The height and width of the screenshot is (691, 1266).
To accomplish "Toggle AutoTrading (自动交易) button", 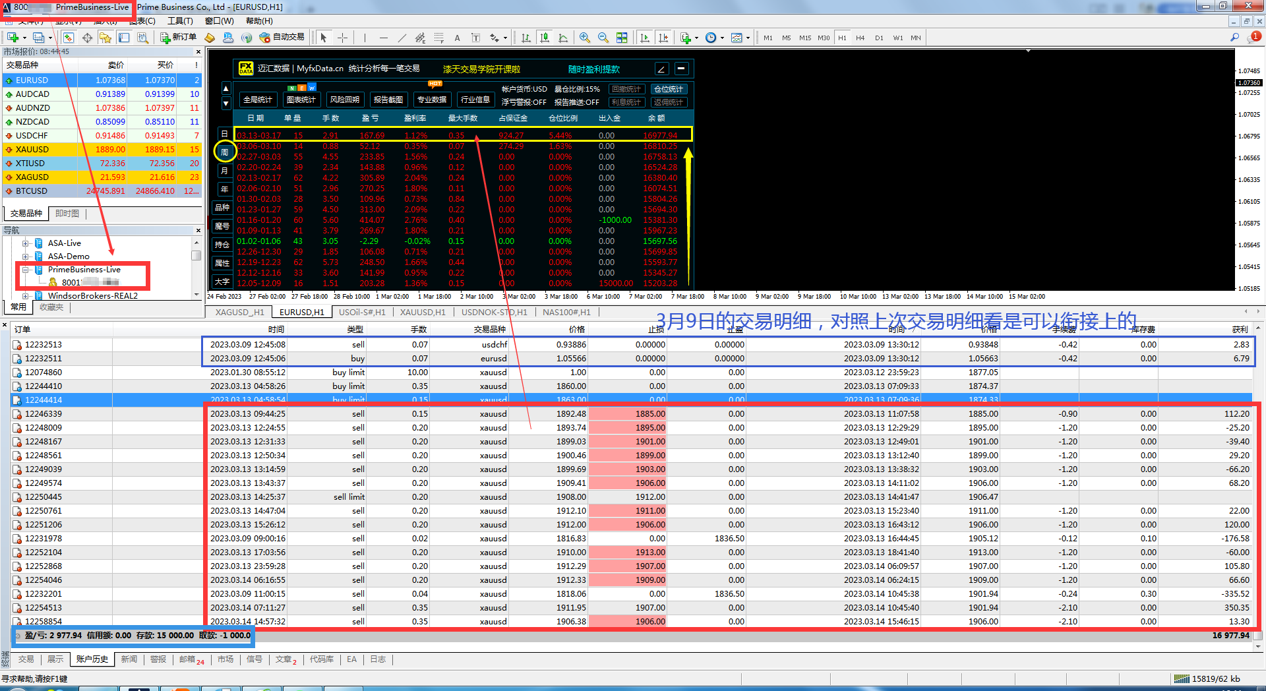I will point(282,38).
